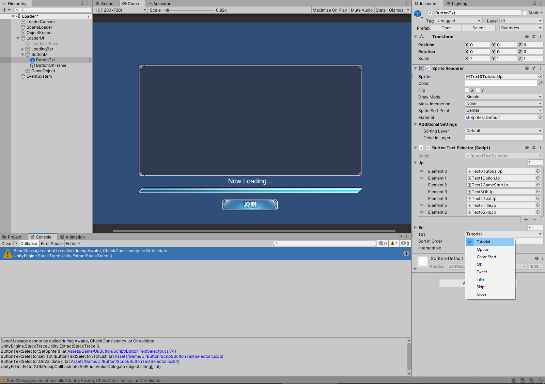This screenshot has height=384, width=545.
Task: Toggle Error Pause in the Console
Action: [52, 244]
